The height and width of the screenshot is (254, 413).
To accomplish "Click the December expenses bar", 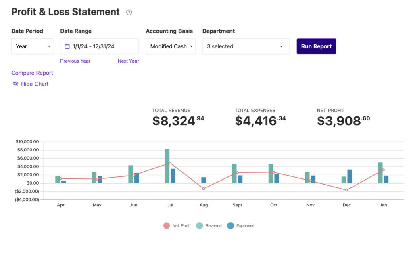I will (x=350, y=176).
